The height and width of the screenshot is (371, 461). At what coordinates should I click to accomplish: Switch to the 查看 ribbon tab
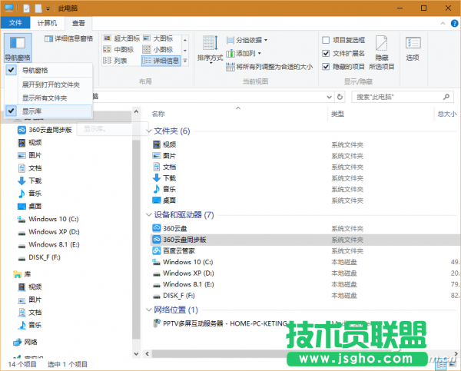[x=78, y=23]
